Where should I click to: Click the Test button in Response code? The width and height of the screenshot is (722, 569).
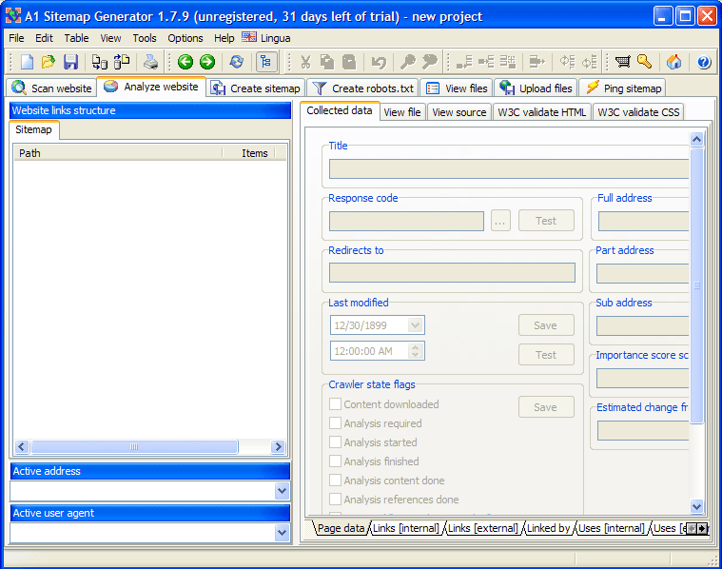(x=546, y=221)
